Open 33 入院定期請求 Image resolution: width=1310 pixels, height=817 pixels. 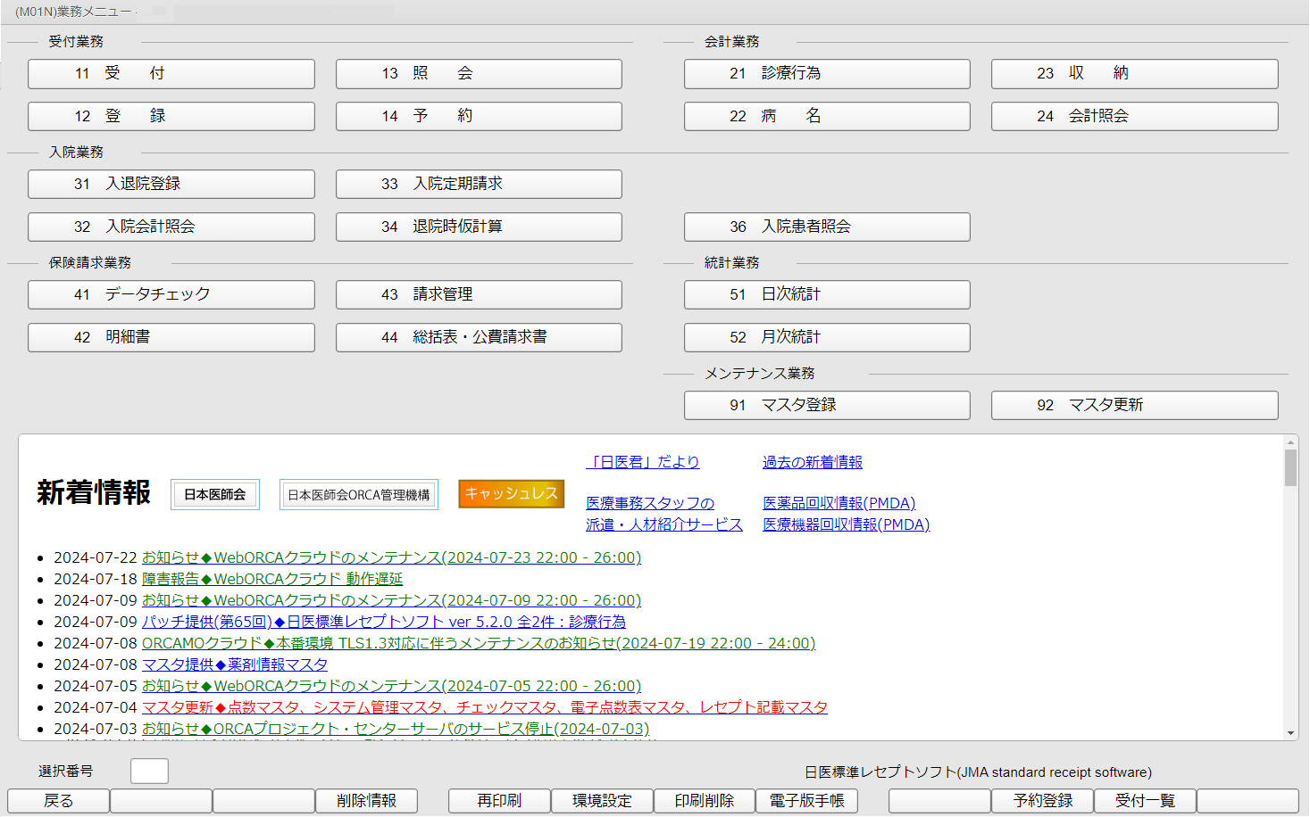(x=479, y=185)
